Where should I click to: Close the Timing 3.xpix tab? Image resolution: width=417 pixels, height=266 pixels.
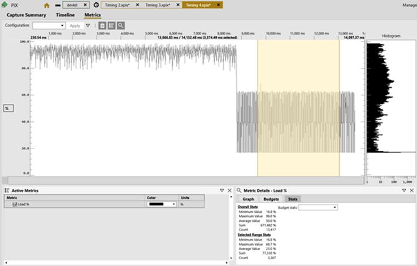pyautogui.click(x=178, y=5)
